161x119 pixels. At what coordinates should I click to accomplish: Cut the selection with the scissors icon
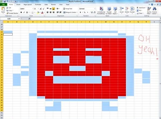point(7,8)
